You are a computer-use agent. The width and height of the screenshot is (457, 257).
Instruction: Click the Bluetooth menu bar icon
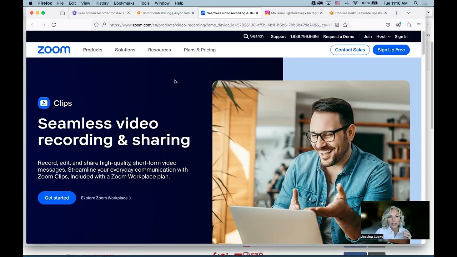pyautogui.click(x=347, y=3)
